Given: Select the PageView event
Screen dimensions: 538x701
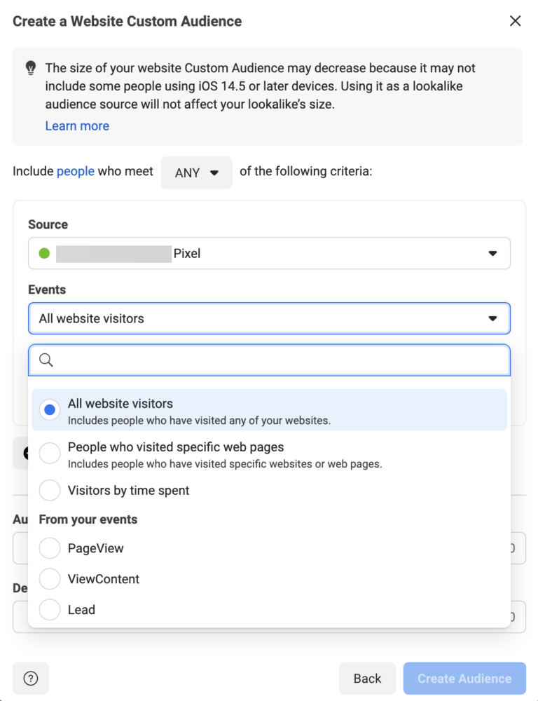Looking at the screenshot, I should [x=49, y=548].
